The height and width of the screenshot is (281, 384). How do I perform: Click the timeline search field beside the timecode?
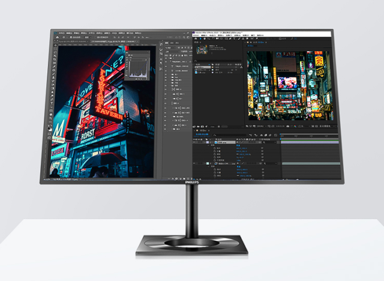click(230, 135)
